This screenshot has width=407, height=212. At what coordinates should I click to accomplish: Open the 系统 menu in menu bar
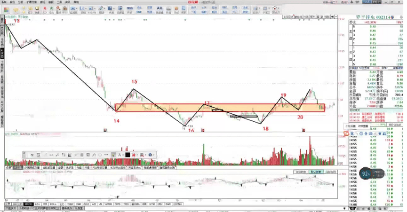point(3,2)
